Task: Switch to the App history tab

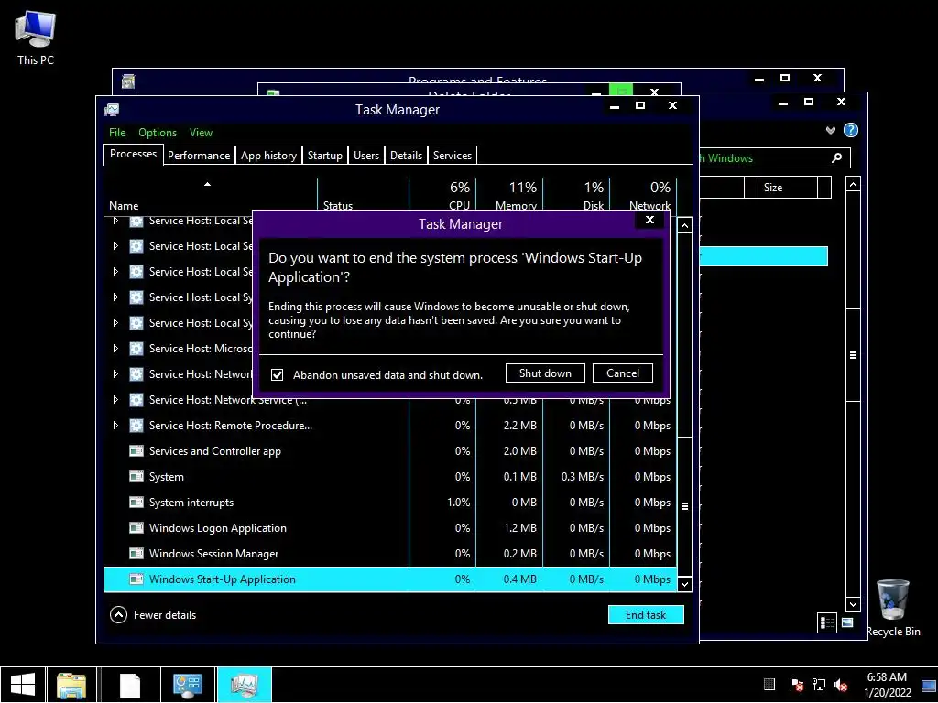Action: coord(268,156)
